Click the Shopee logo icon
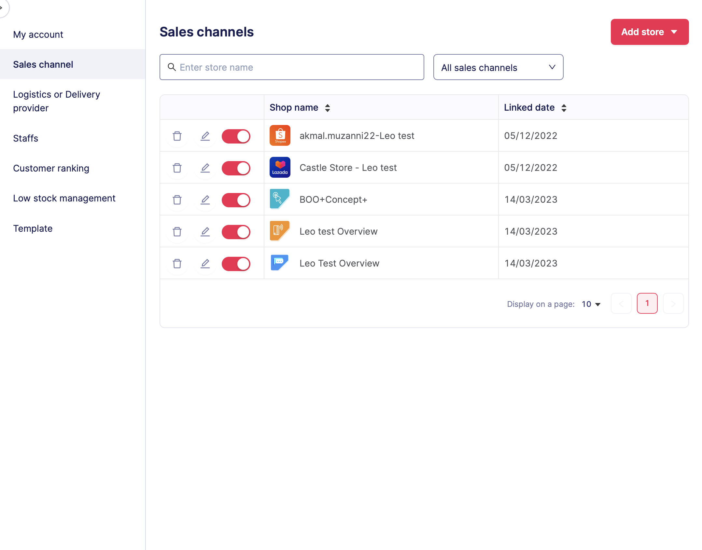This screenshot has width=702, height=550. [x=280, y=135]
